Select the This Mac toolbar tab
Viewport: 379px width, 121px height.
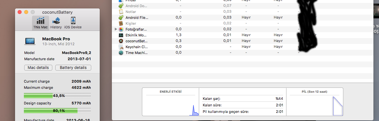pyautogui.click(x=40, y=23)
